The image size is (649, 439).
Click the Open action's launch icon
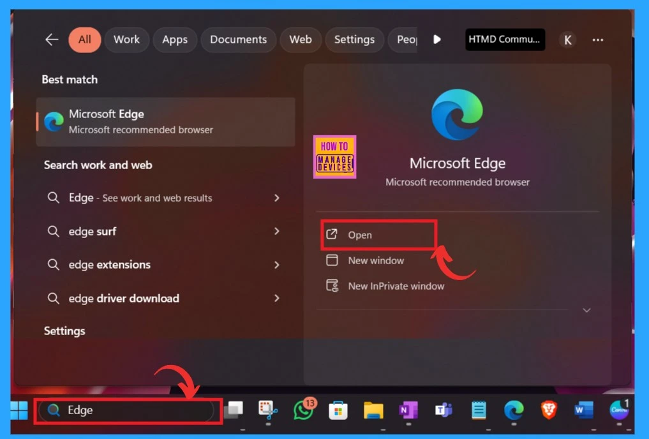[332, 234]
